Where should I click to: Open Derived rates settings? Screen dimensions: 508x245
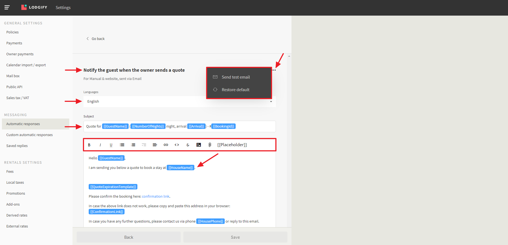coord(17,215)
